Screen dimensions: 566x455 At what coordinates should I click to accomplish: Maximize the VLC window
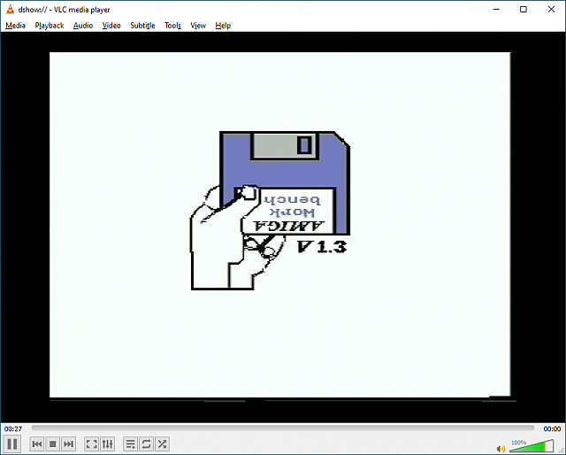tap(524, 10)
